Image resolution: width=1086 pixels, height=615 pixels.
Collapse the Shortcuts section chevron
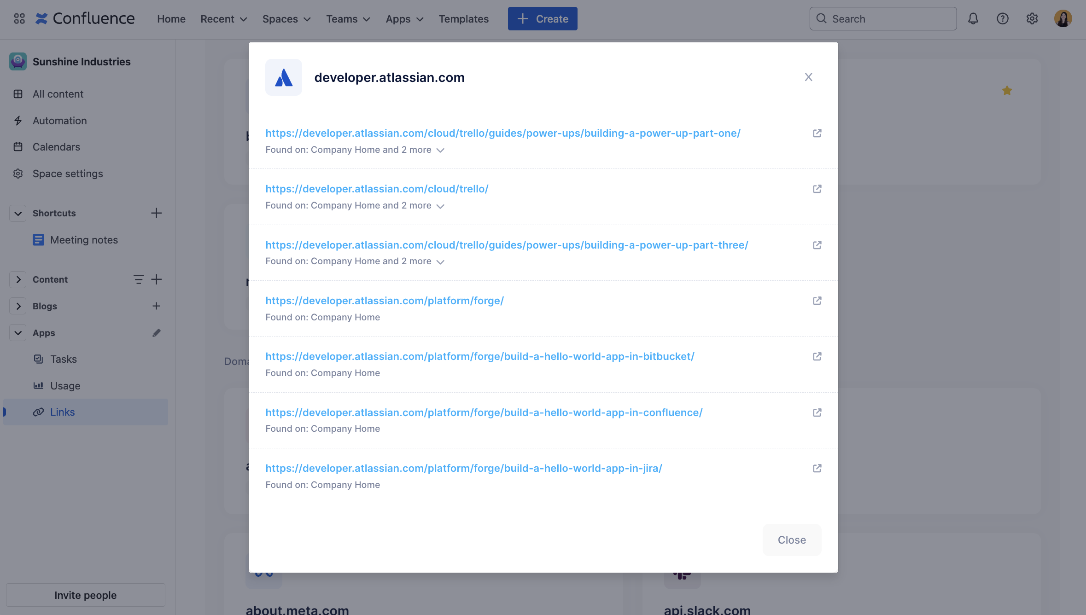(x=18, y=213)
